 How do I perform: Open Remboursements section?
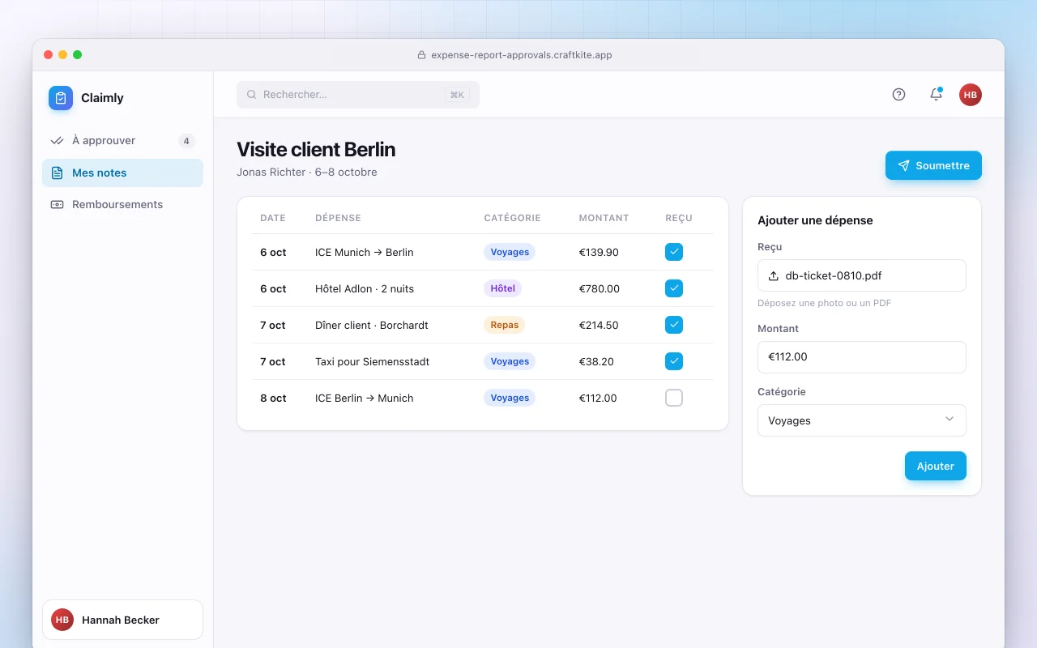point(122,204)
